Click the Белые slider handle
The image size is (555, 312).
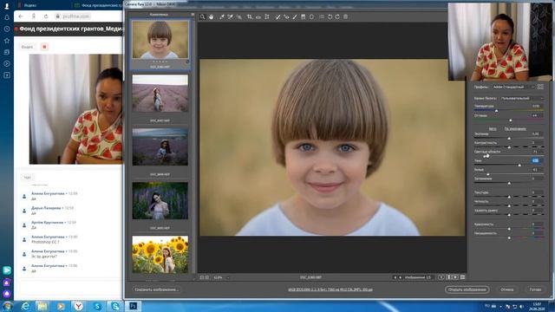coord(488,174)
